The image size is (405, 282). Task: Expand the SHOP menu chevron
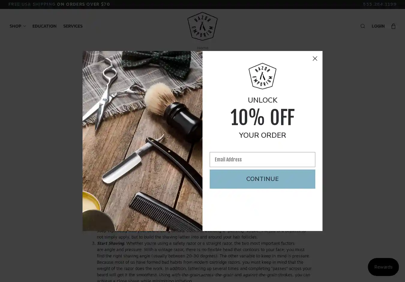[25, 26]
